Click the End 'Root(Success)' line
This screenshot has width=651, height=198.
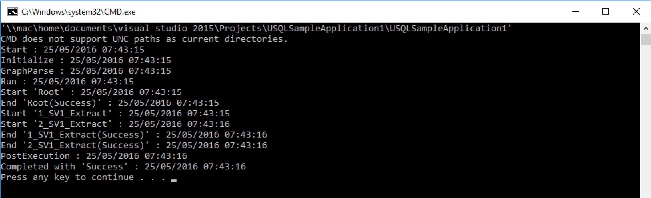pyautogui.click(x=110, y=103)
